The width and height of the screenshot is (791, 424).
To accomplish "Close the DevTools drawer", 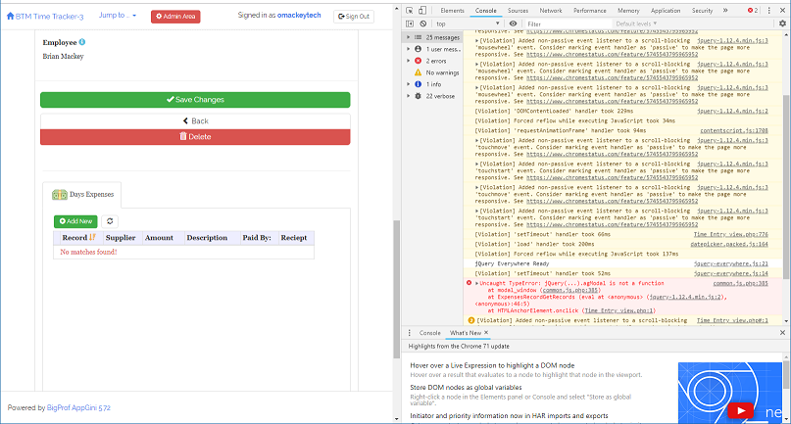I will [x=782, y=333].
